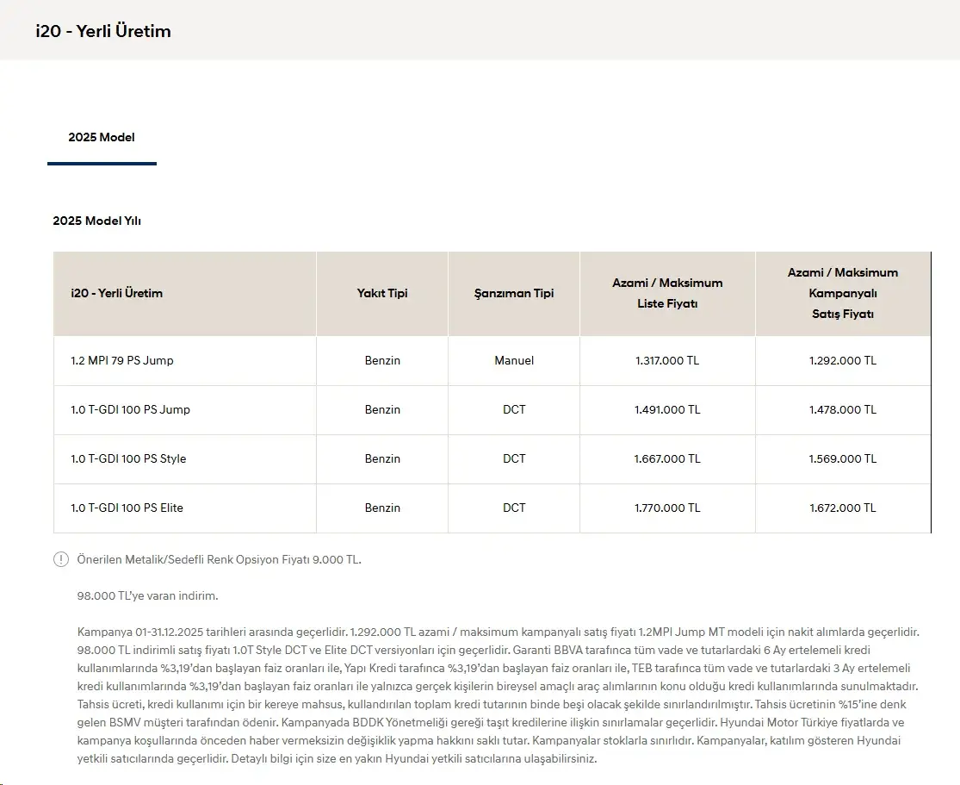Click the '98.000 TL'ye varan indirim.' line
960x785 pixels.
click(x=147, y=595)
